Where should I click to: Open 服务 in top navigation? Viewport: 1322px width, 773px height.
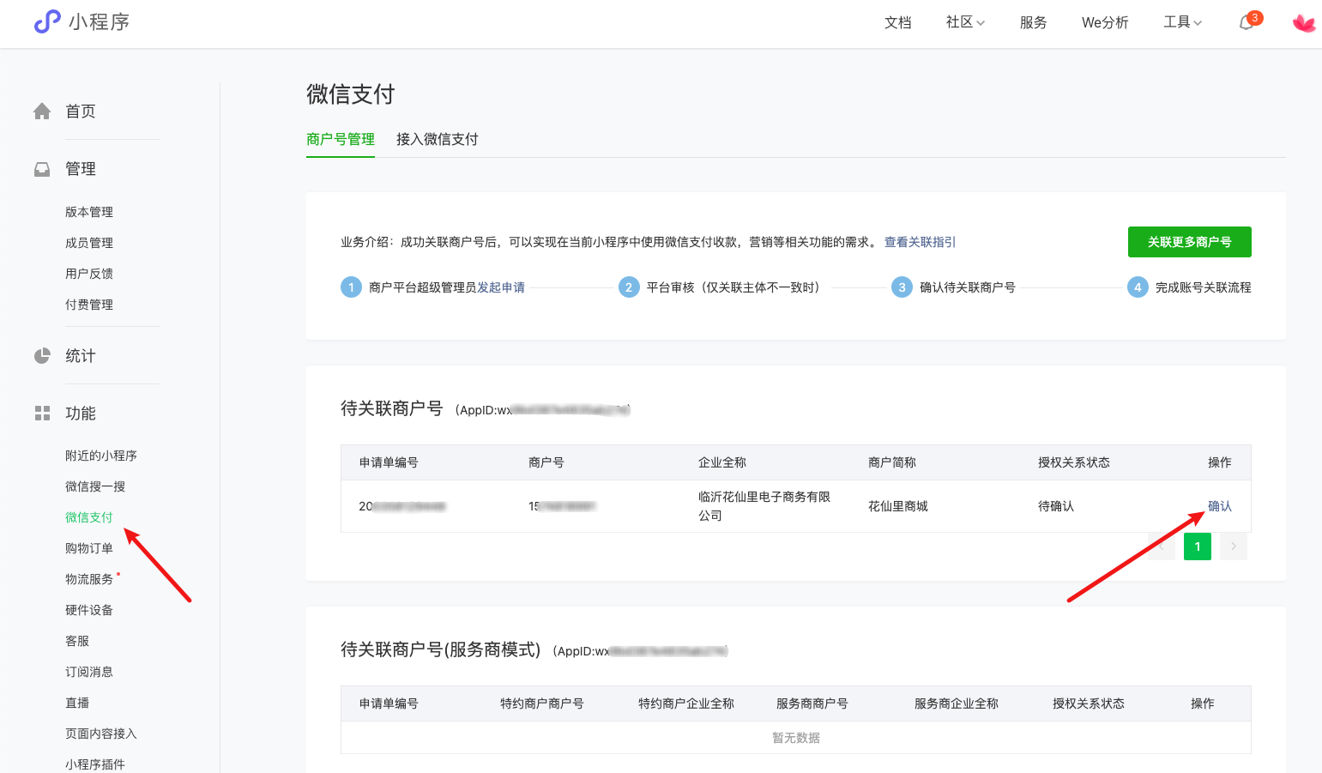pos(1034,22)
